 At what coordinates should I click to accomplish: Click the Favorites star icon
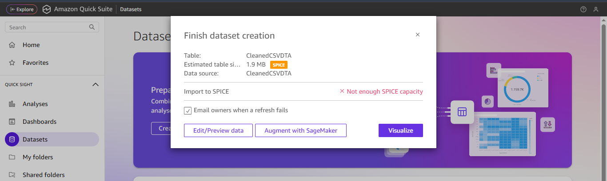pos(12,63)
